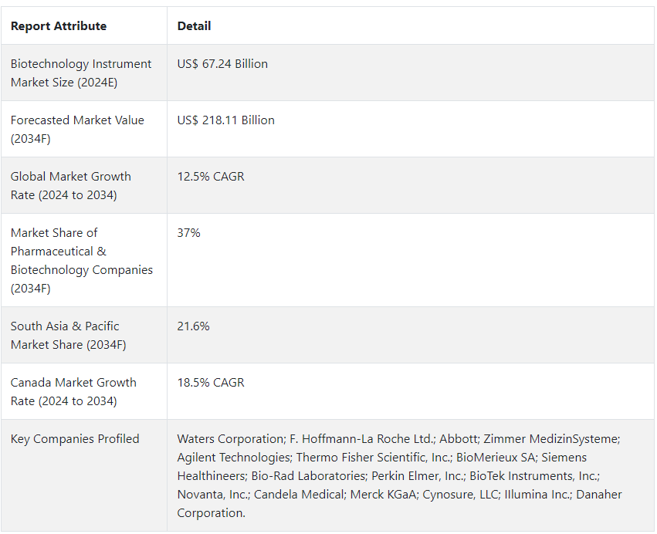
Task: Click 'Bio-Rad Laboratories' in the list
Action: 308,476
